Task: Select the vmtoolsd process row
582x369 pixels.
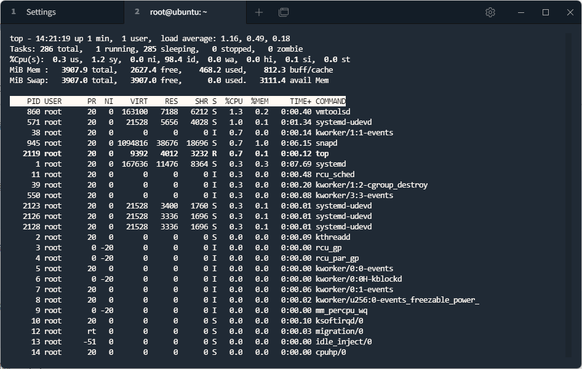Action: point(332,112)
